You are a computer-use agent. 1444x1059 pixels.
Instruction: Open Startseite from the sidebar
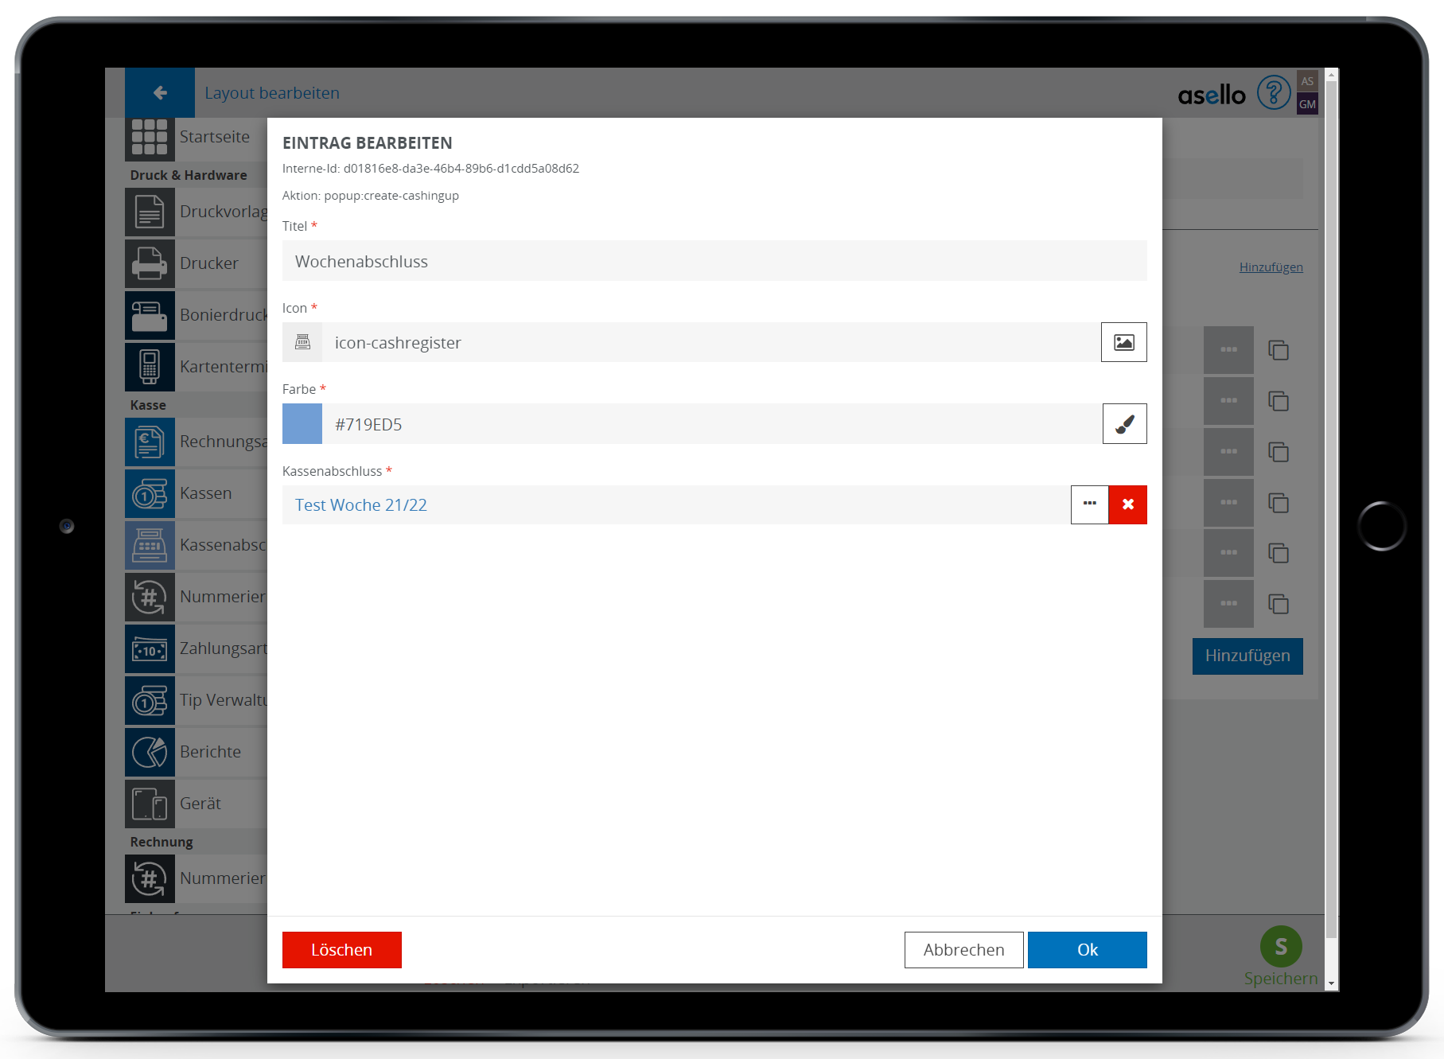tap(150, 138)
